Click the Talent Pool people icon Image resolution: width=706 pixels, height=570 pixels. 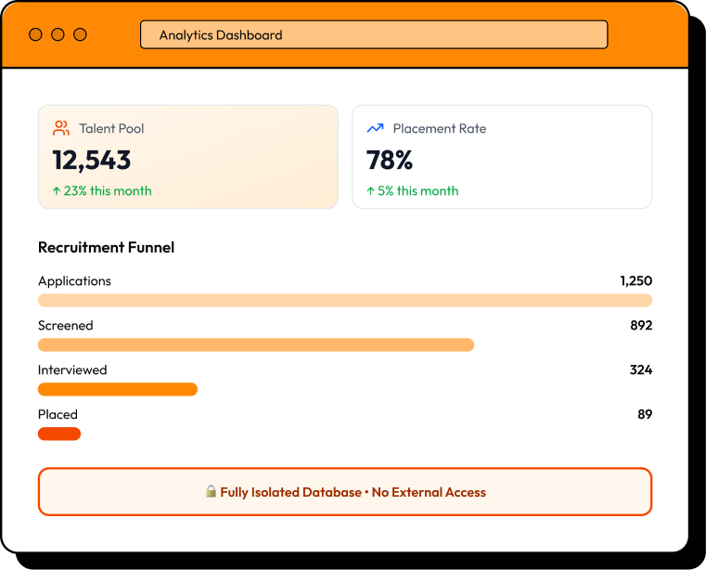tap(61, 128)
